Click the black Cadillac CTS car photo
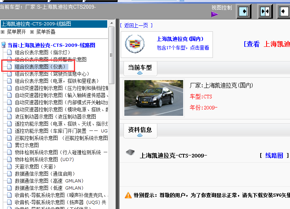This screenshot has width=290, height=209. tap(154, 98)
